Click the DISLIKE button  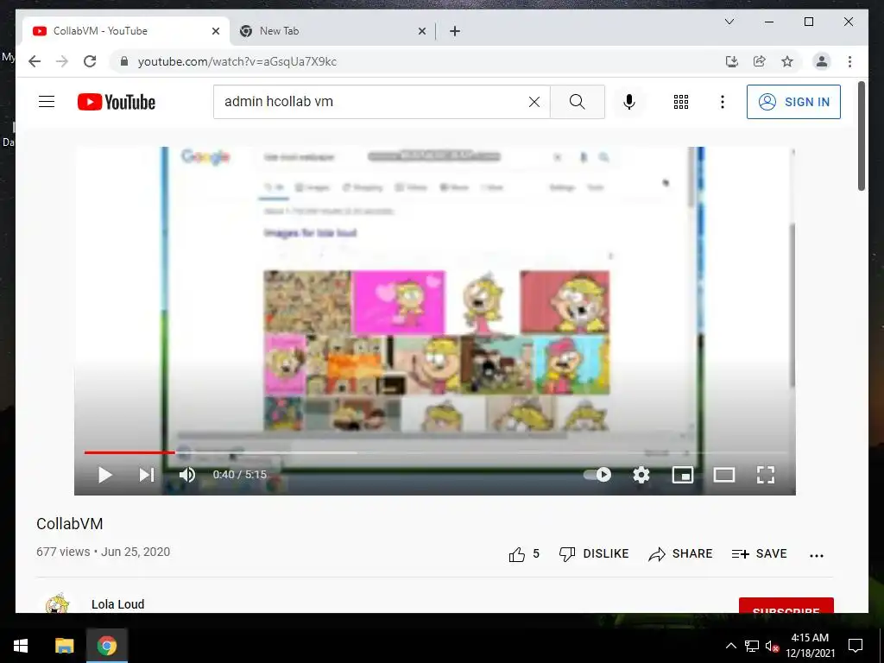pos(594,553)
